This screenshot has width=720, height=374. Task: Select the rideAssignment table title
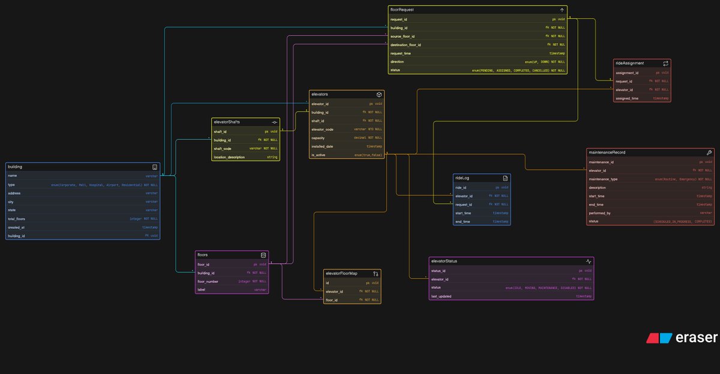click(630, 63)
